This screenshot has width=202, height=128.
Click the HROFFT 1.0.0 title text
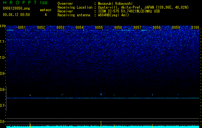coord(25,3)
